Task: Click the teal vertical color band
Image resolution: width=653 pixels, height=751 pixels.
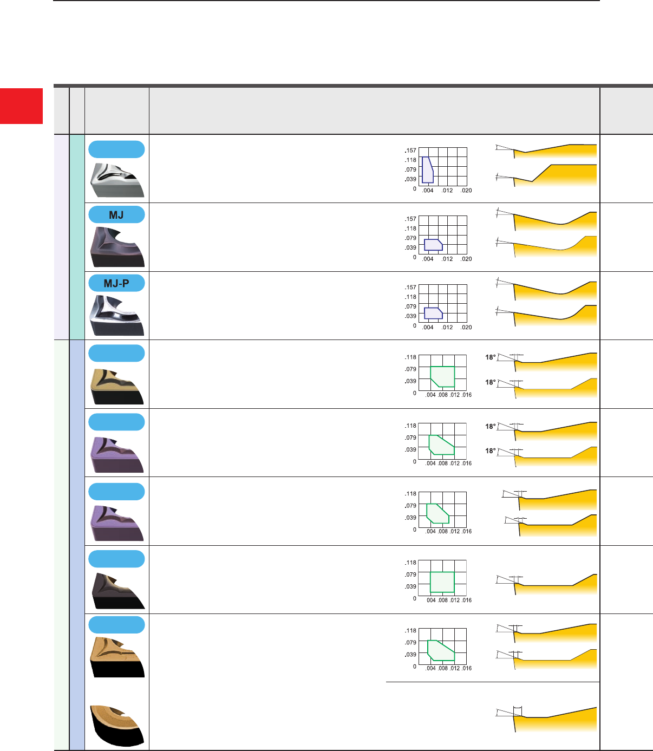Action: click(x=77, y=237)
